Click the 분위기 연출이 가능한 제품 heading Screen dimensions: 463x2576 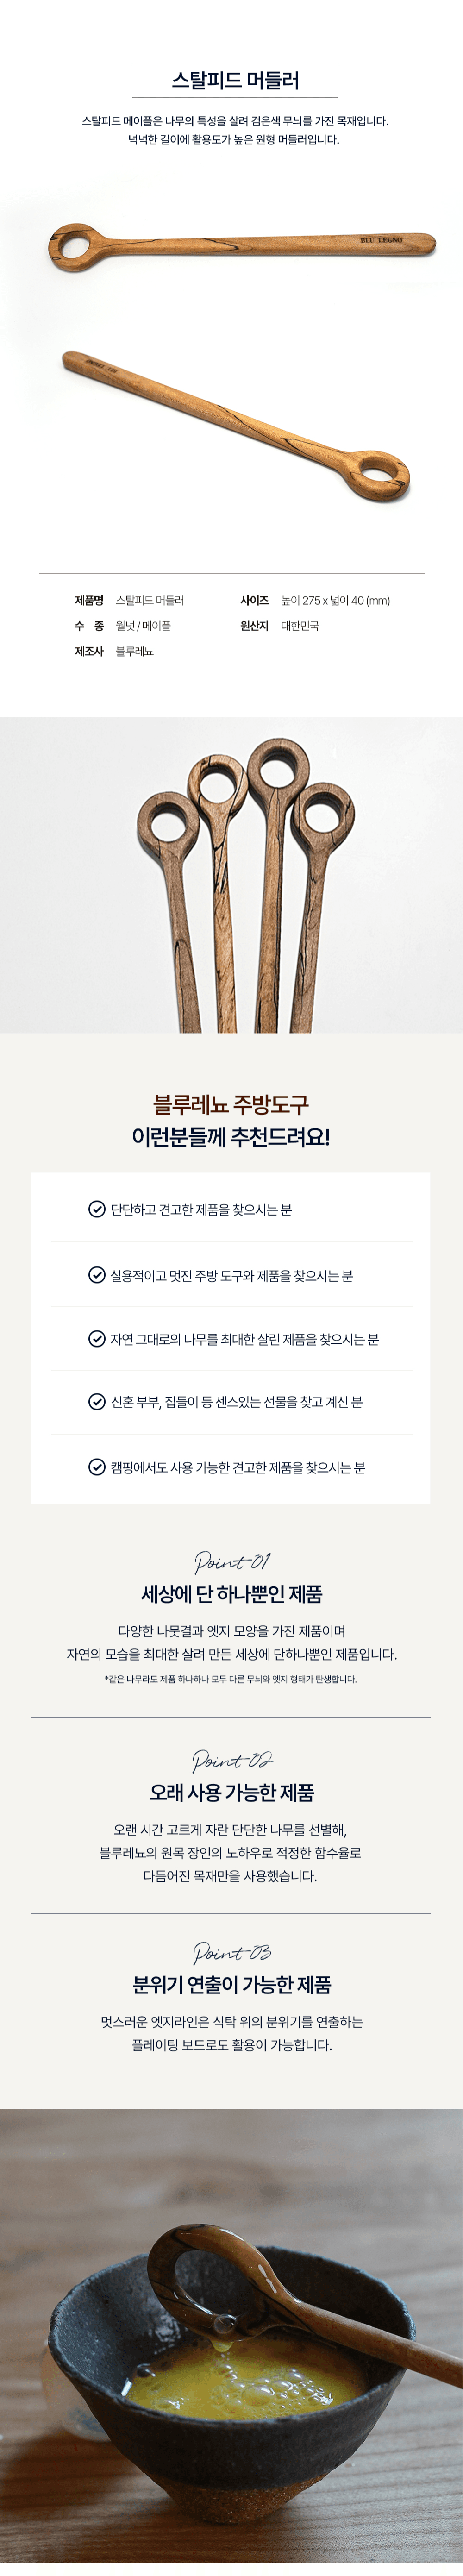coord(232,1984)
